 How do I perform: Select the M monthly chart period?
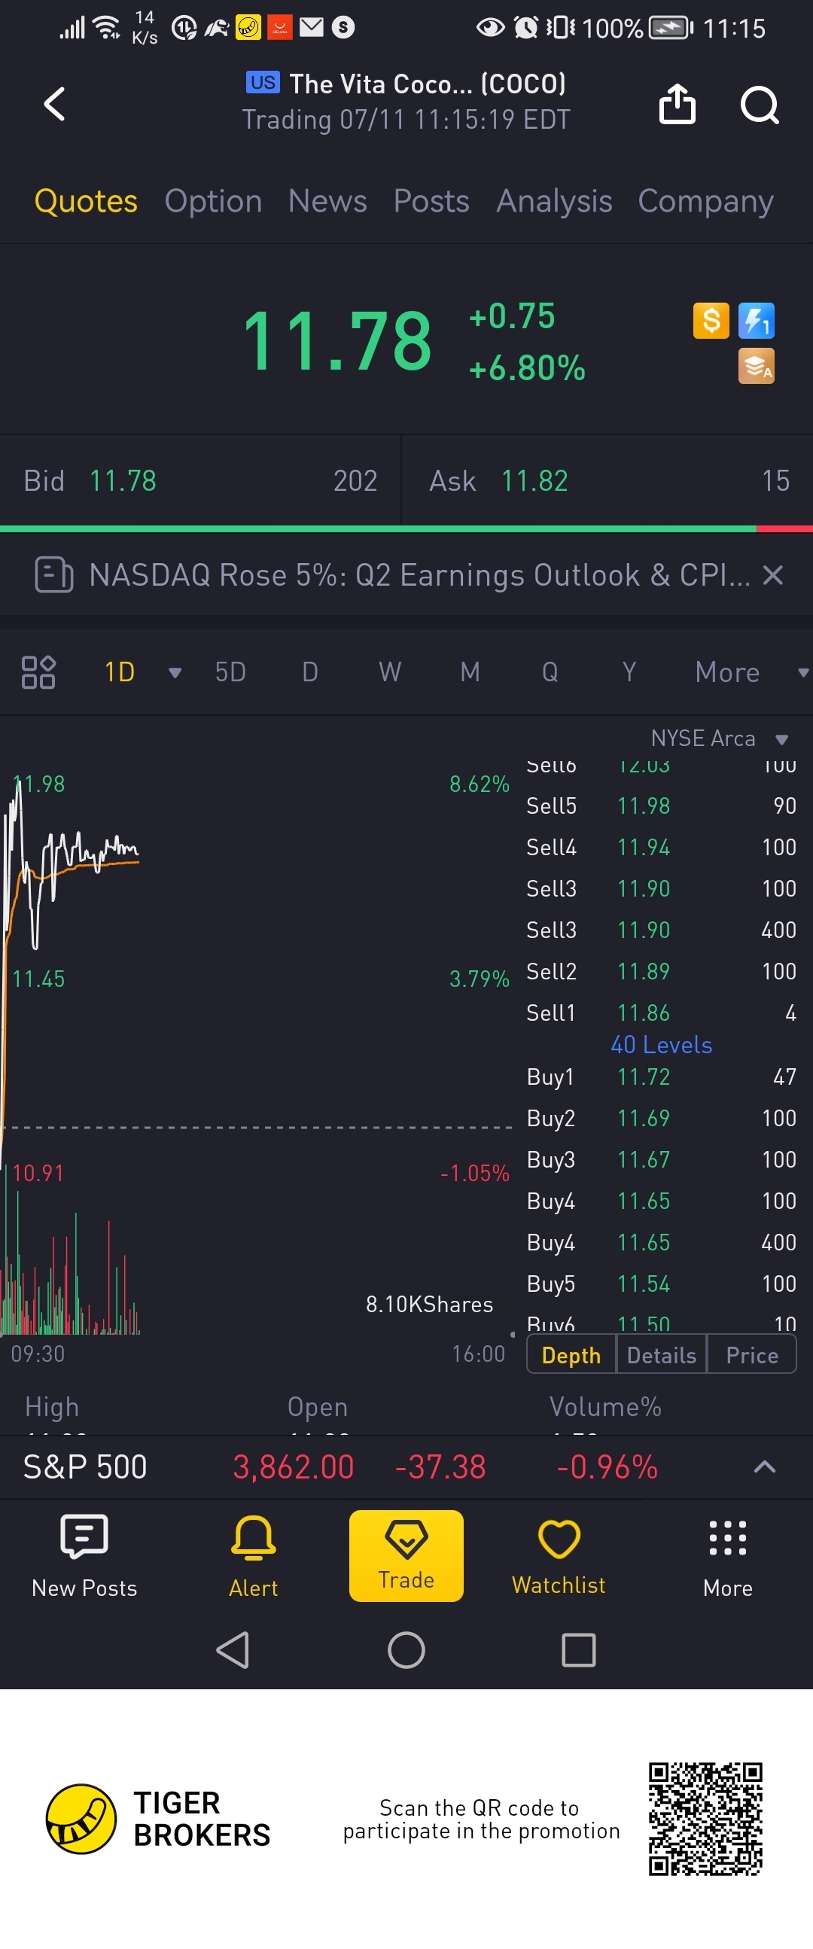(x=470, y=671)
